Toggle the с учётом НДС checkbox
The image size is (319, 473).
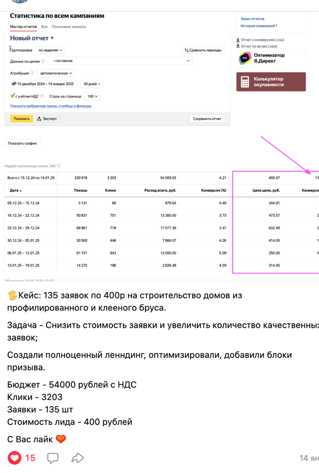pos(13,96)
